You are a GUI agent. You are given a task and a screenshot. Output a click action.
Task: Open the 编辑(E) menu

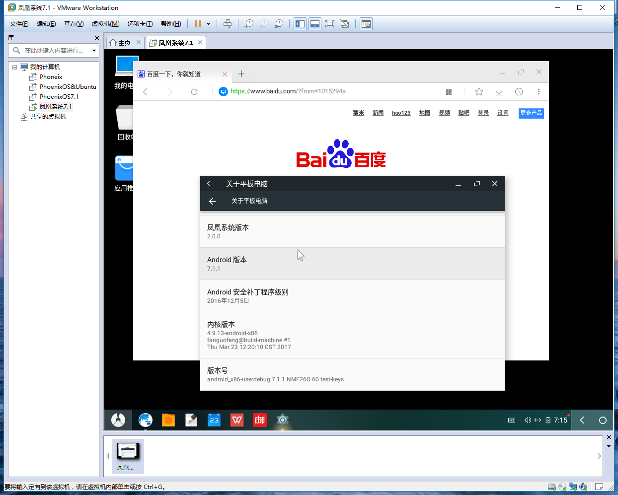[x=46, y=24]
